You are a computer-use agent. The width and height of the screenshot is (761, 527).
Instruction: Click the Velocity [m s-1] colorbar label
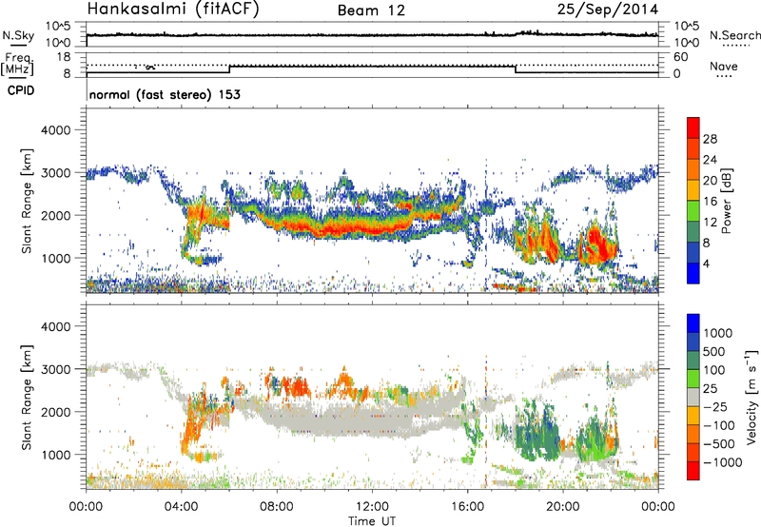click(751, 397)
